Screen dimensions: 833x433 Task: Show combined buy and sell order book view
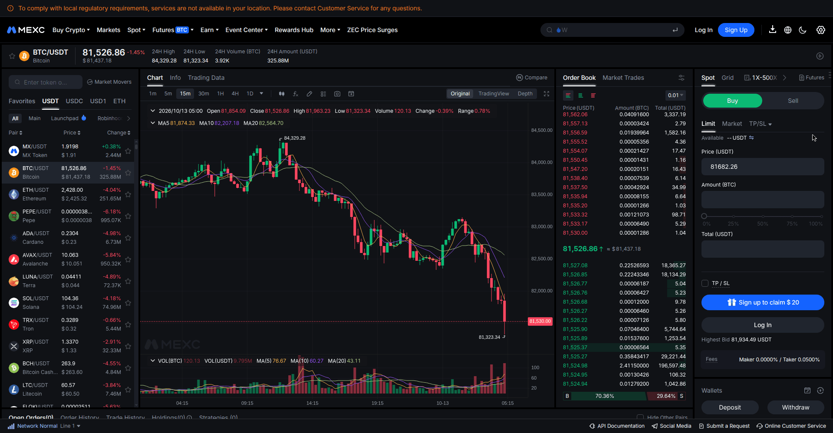pos(568,95)
